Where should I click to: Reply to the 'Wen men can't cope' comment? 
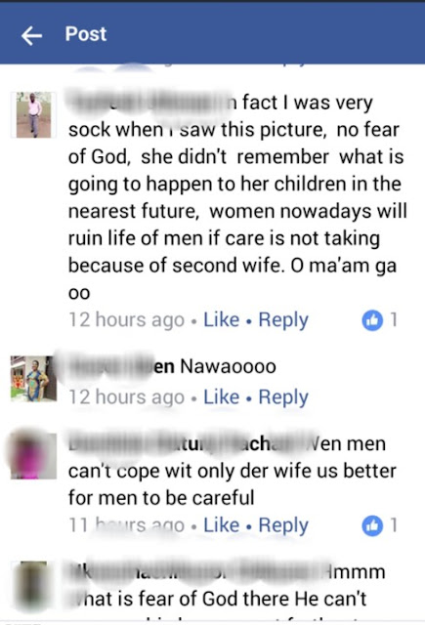pyautogui.click(x=283, y=525)
